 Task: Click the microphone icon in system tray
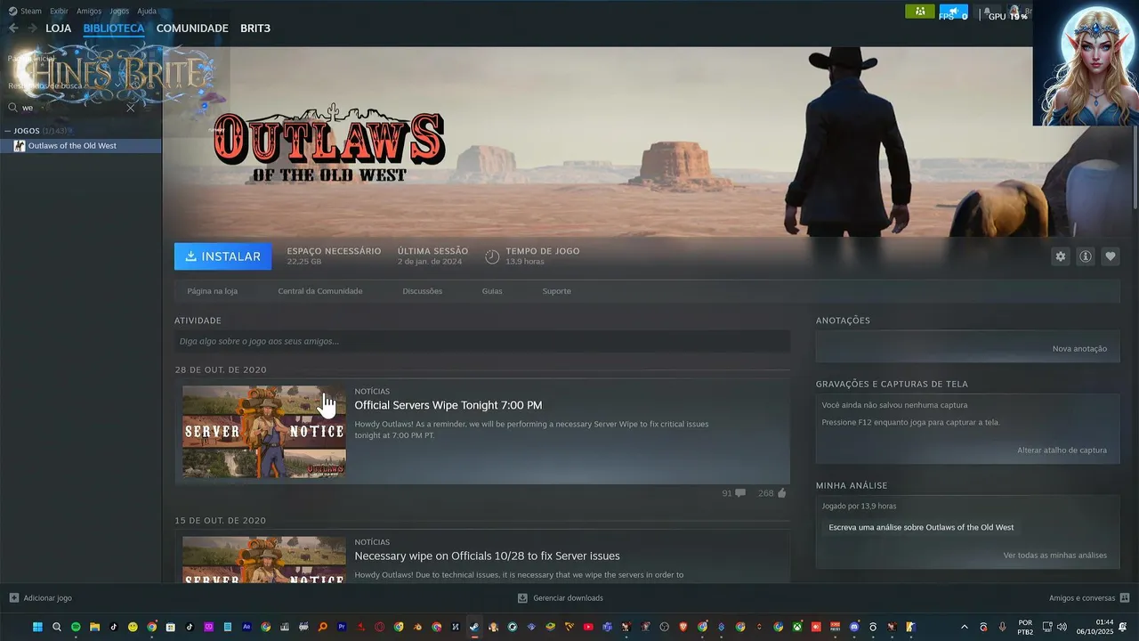pos(1002,627)
